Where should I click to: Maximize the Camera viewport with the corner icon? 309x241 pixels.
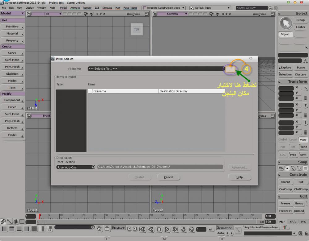(273, 14)
